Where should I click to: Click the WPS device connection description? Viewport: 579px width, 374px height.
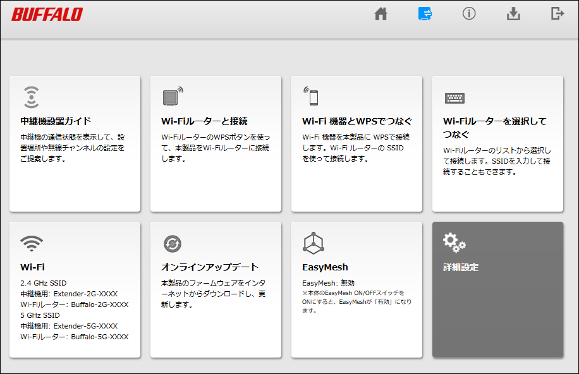(356, 148)
